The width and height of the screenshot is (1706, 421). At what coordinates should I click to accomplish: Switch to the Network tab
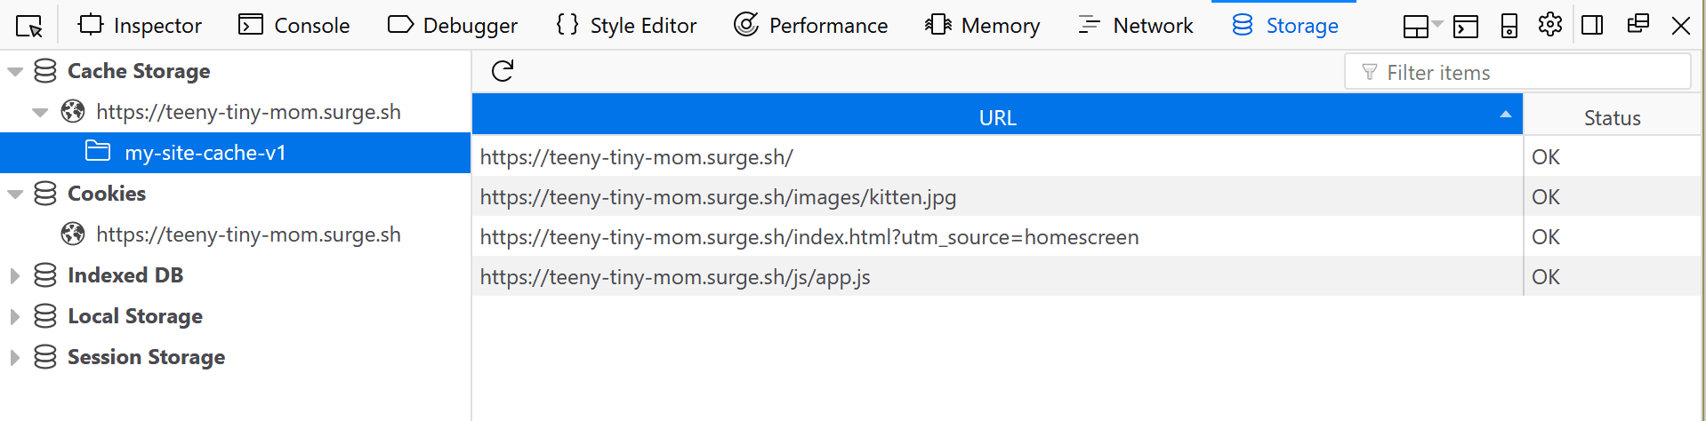(1135, 26)
